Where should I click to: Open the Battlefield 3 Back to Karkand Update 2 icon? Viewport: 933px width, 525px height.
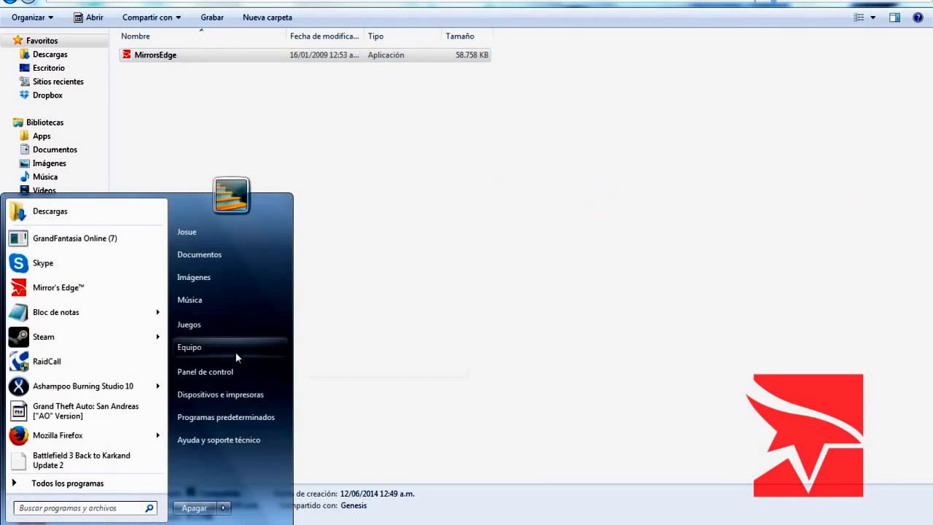pyautogui.click(x=18, y=461)
